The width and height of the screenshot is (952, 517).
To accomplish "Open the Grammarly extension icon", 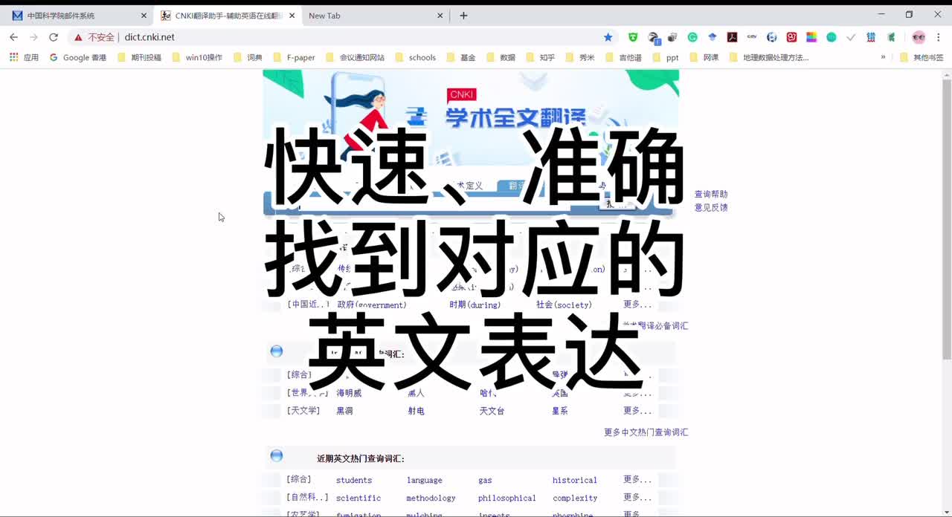I will tap(692, 37).
